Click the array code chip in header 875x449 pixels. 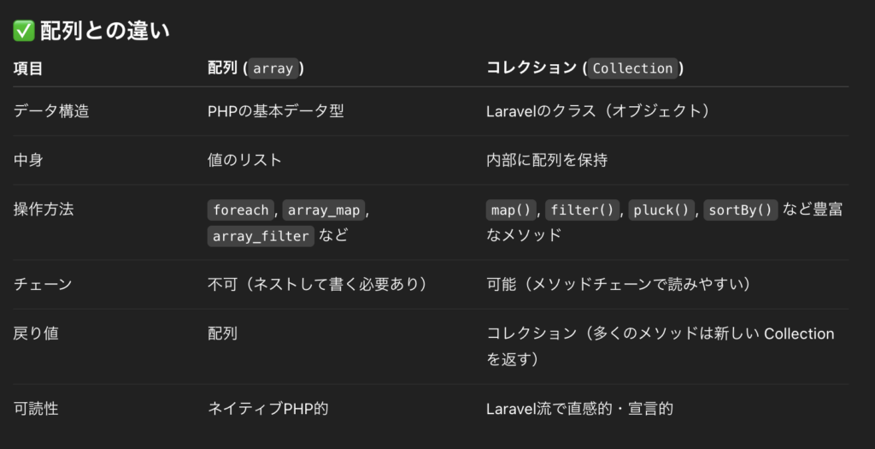pyautogui.click(x=273, y=68)
